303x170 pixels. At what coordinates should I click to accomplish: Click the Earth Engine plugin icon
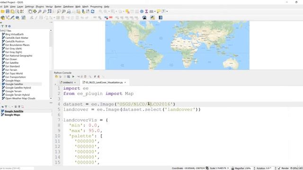(144, 18)
